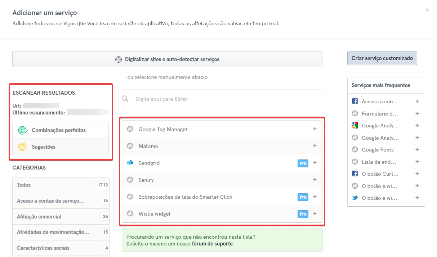This screenshot has height=257, width=437.
Task: Add Matomo service with plus icon
Action: click(315, 146)
